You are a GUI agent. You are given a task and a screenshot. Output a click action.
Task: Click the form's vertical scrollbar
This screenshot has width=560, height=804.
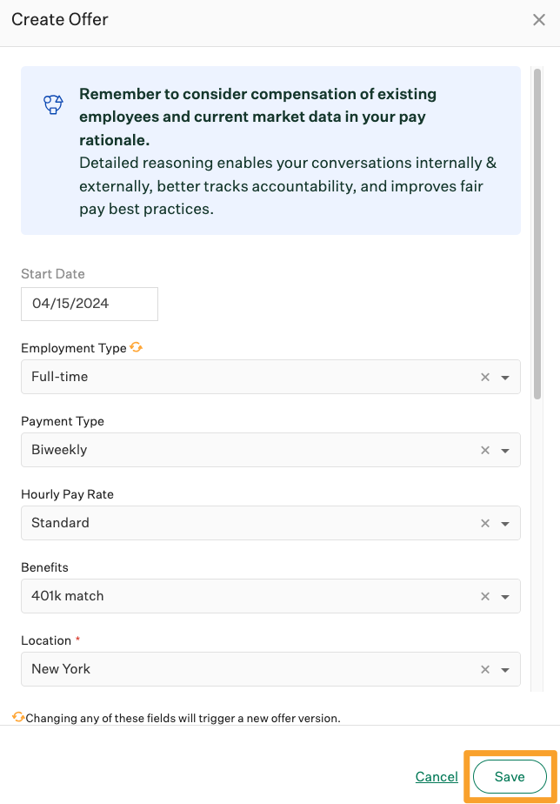click(x=537, y=235)
